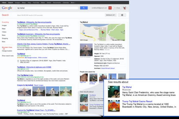
Task: Click musician photo in enlarged callout
Action: tap(114, 92)
